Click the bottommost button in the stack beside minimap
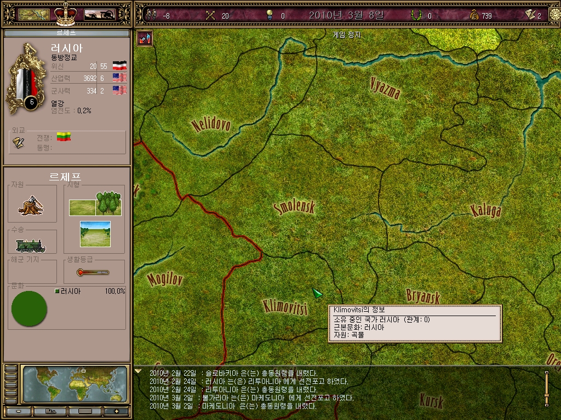This screenshot has width=561, height=420. click(x=11, y=401)
